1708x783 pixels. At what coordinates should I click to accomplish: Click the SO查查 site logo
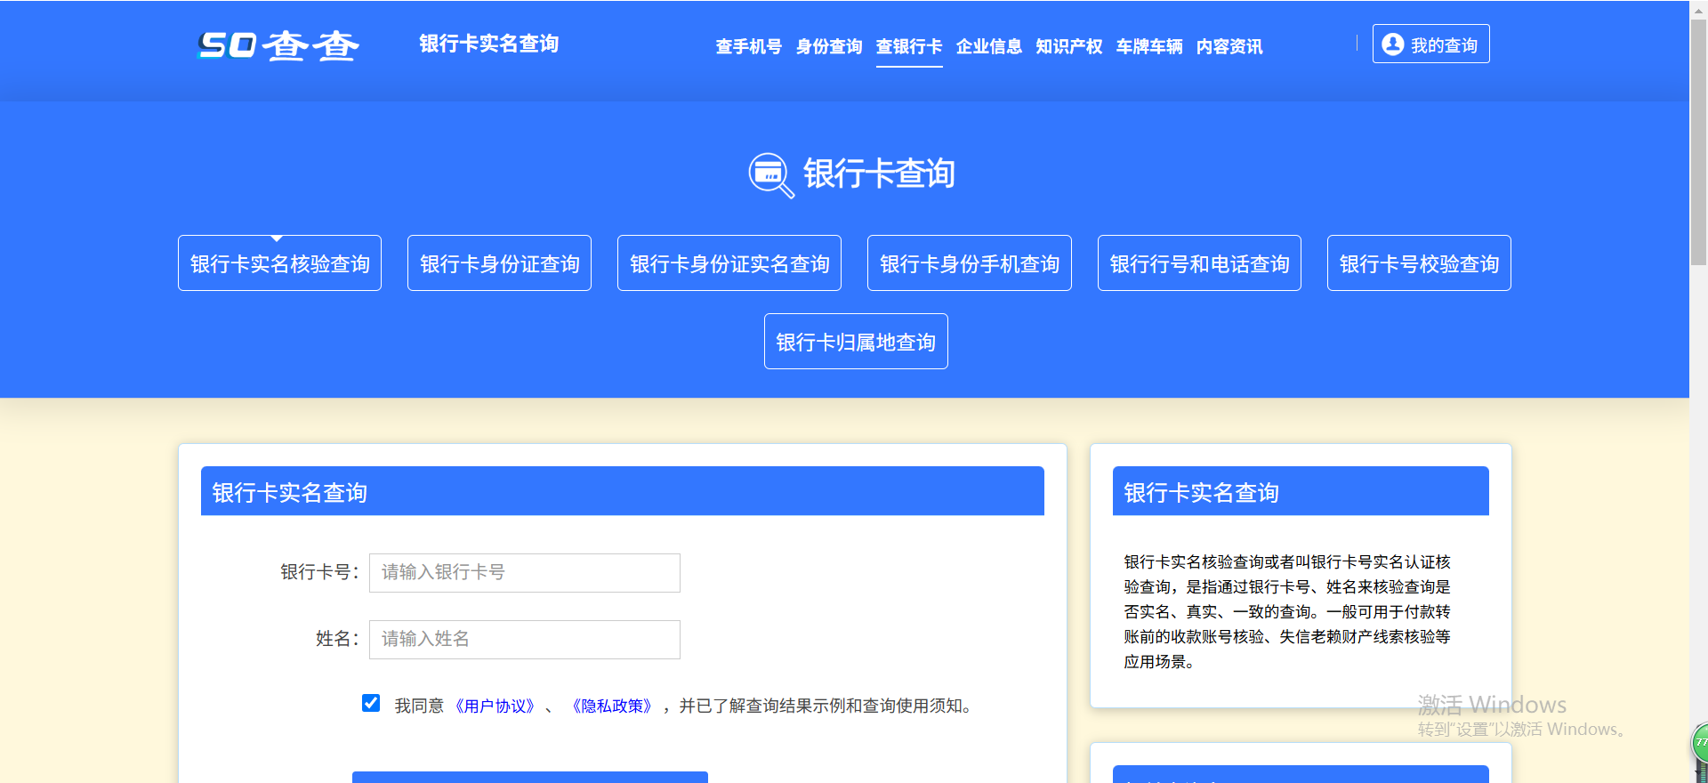point(278,45)
